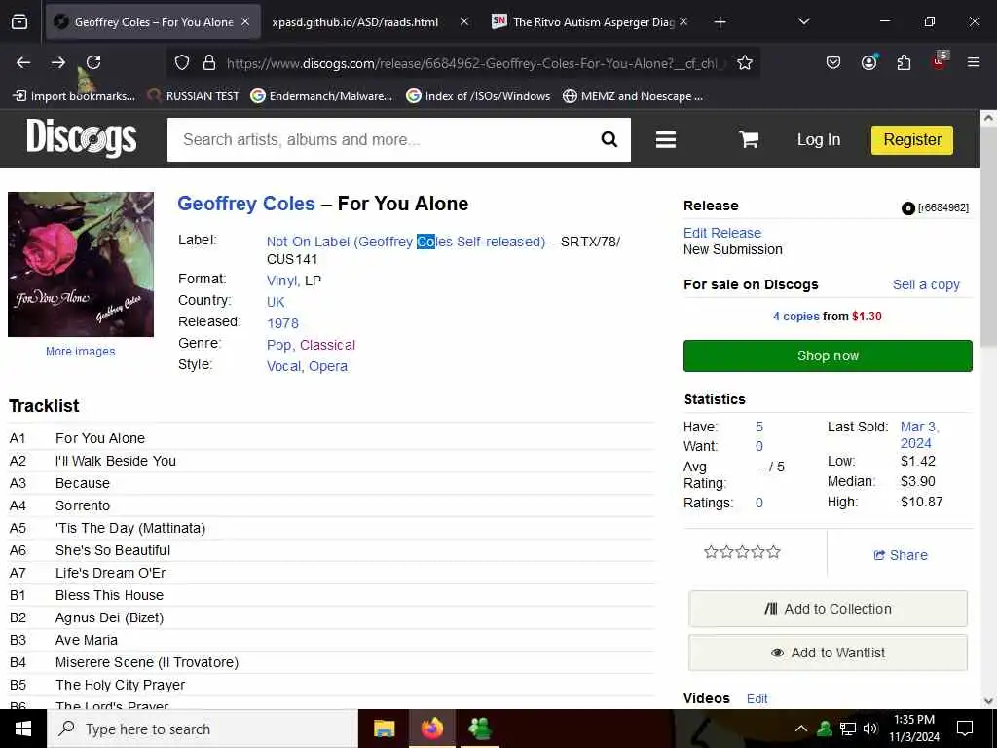Expand the list all tabs chevron
This screenshot has width=997, height=748.
(803, 21)
